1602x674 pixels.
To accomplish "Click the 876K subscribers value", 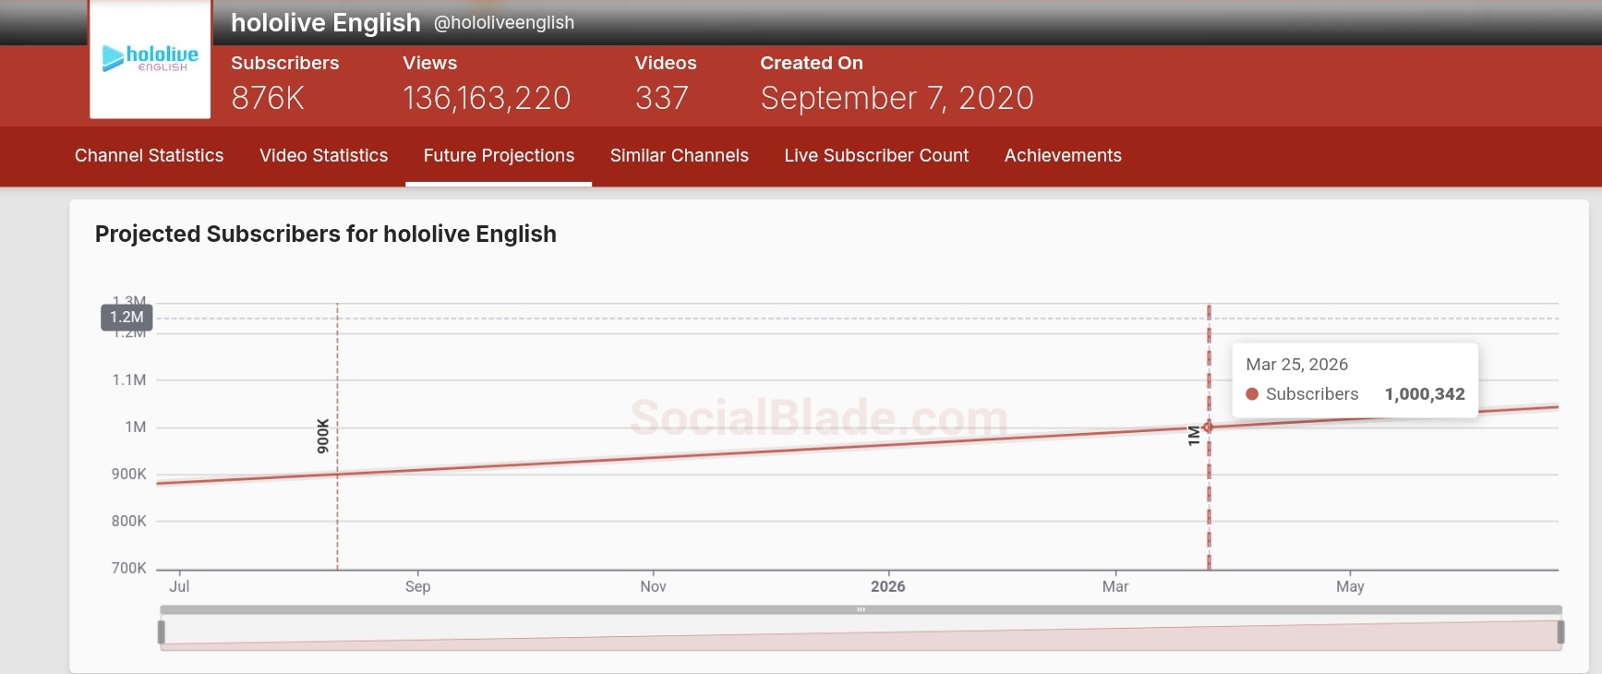I will pyautogui.click(x=268, y=98).
